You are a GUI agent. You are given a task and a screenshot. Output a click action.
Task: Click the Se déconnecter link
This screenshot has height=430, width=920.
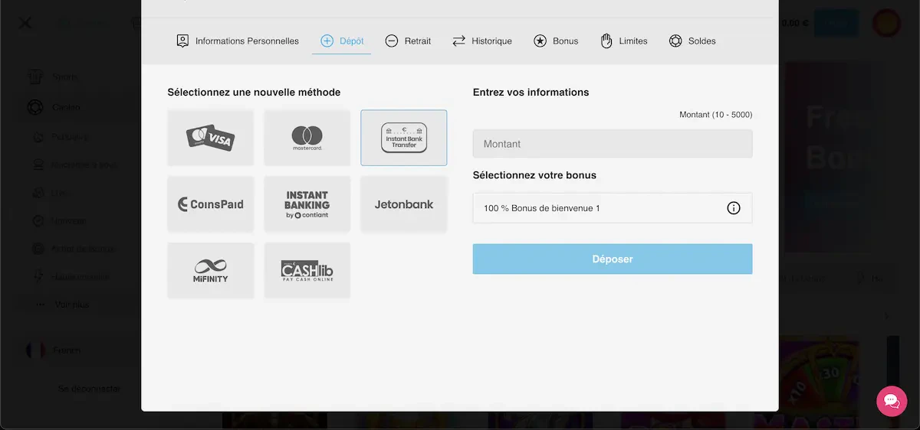[x=89, y=389]
